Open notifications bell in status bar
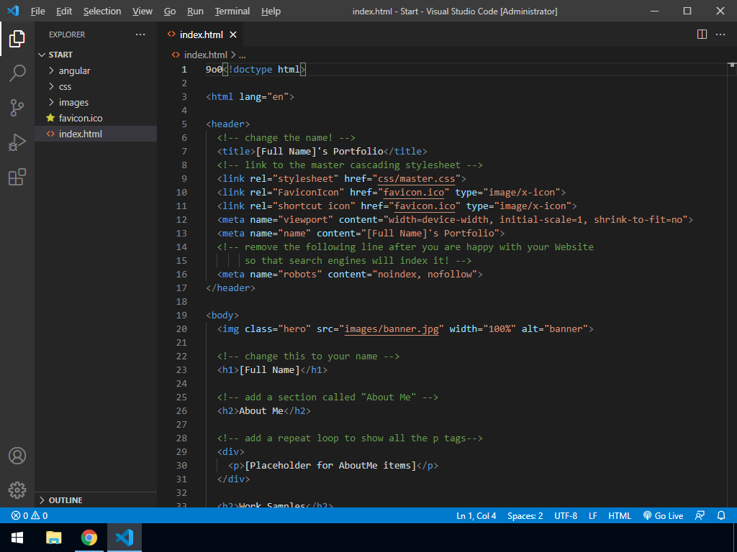737x552 pixels. pyautogui.click(x=721, y=516)
